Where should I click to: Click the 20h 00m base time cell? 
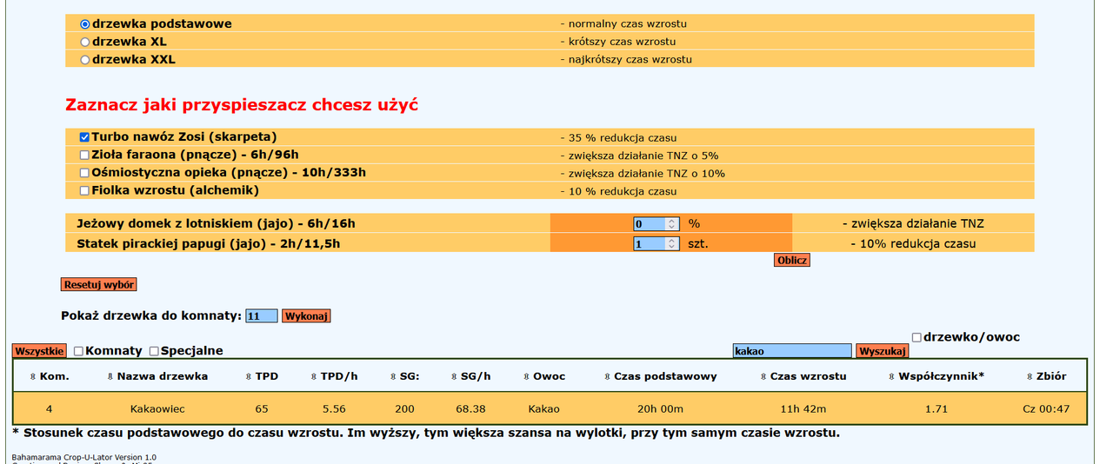tap(661, 408)
